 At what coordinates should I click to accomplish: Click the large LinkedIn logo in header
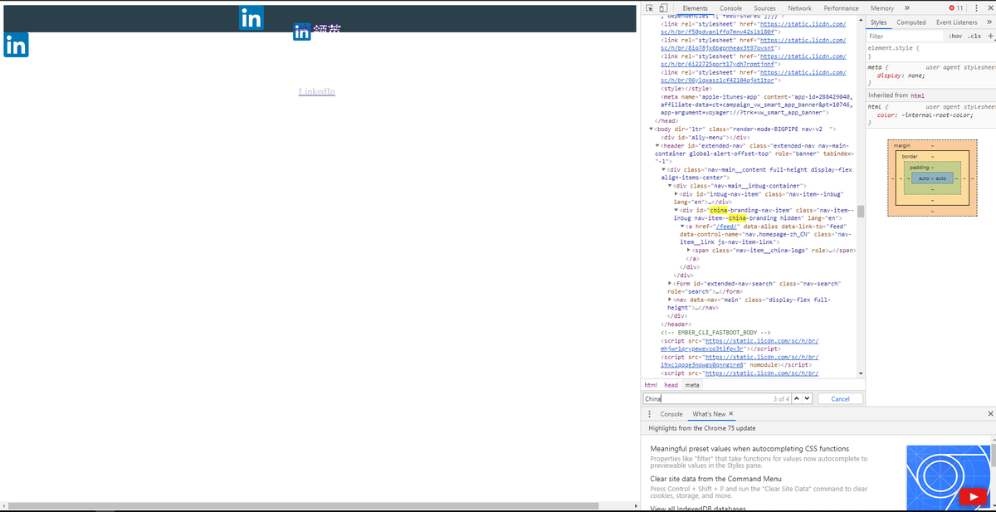tap(251, 17)
